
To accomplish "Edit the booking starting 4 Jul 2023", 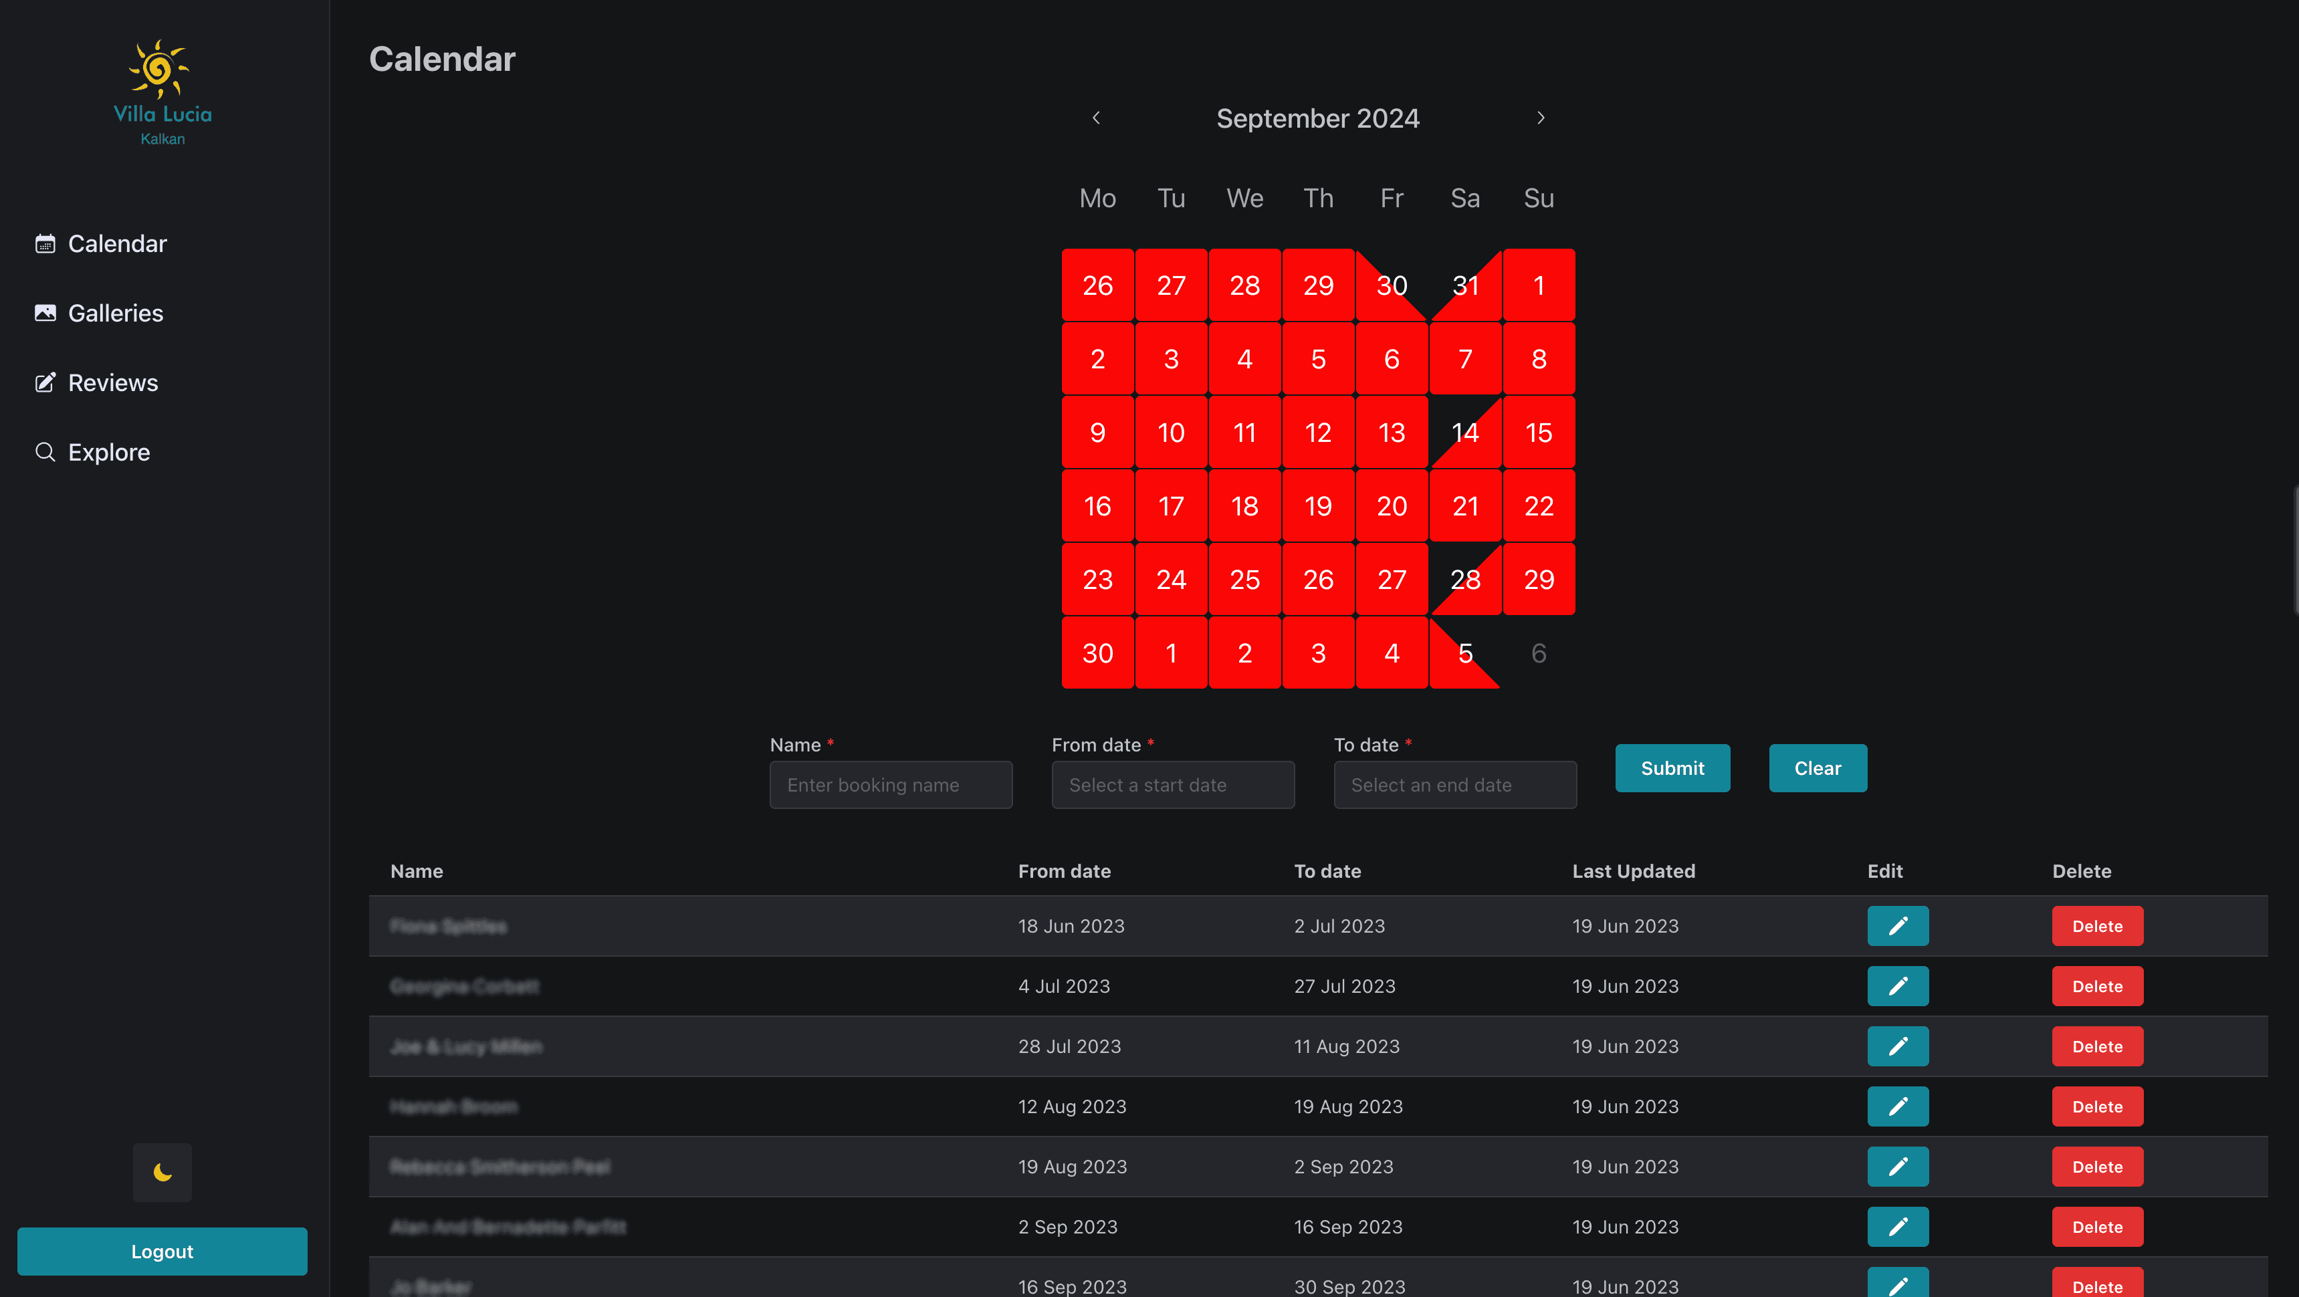I will (1897, 985).
